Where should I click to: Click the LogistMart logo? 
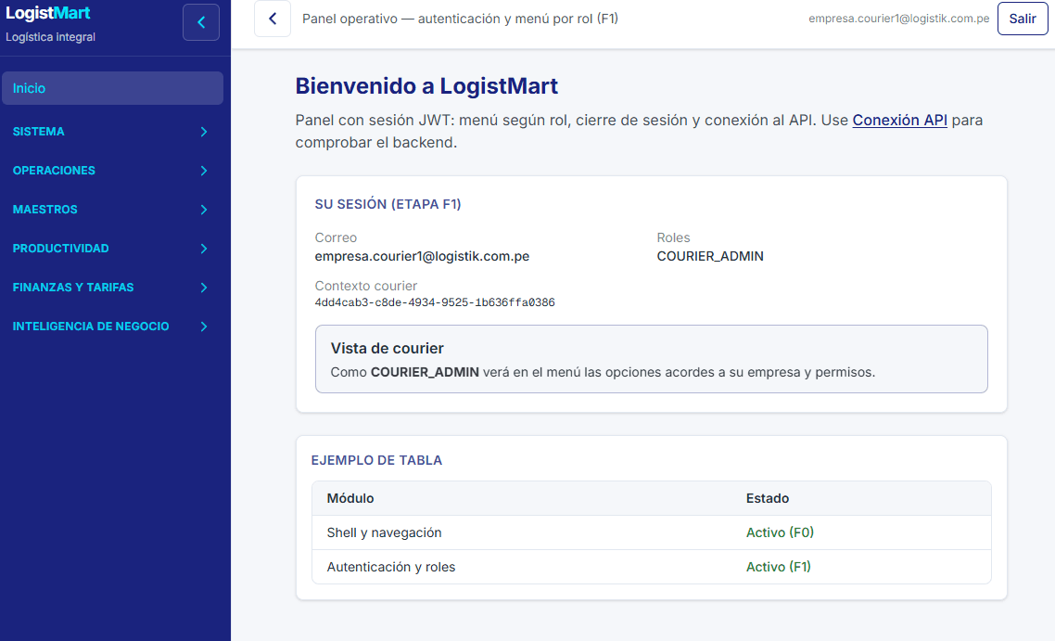tap(46, 12)
